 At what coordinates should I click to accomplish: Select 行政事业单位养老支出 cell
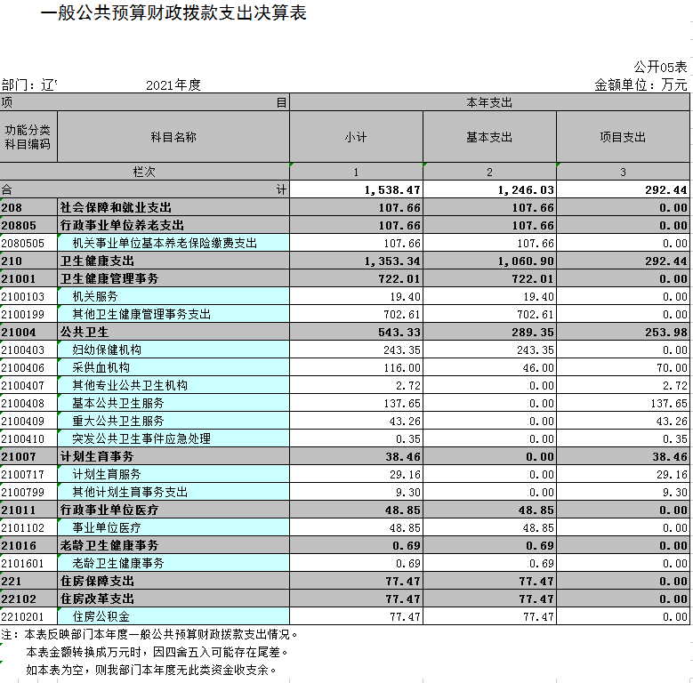173,225
